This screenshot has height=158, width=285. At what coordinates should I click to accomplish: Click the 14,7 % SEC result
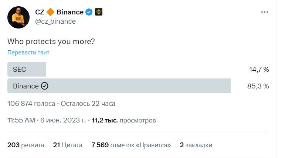[259, 69]
